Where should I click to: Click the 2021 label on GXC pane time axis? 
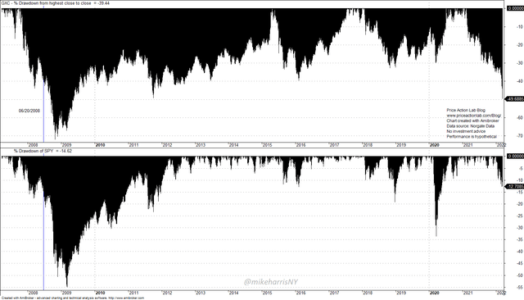(x=468, y=145)
